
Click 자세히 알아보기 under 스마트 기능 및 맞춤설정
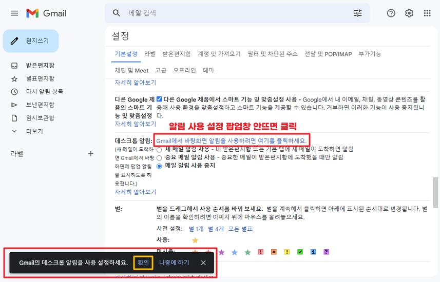coord(135,124)
